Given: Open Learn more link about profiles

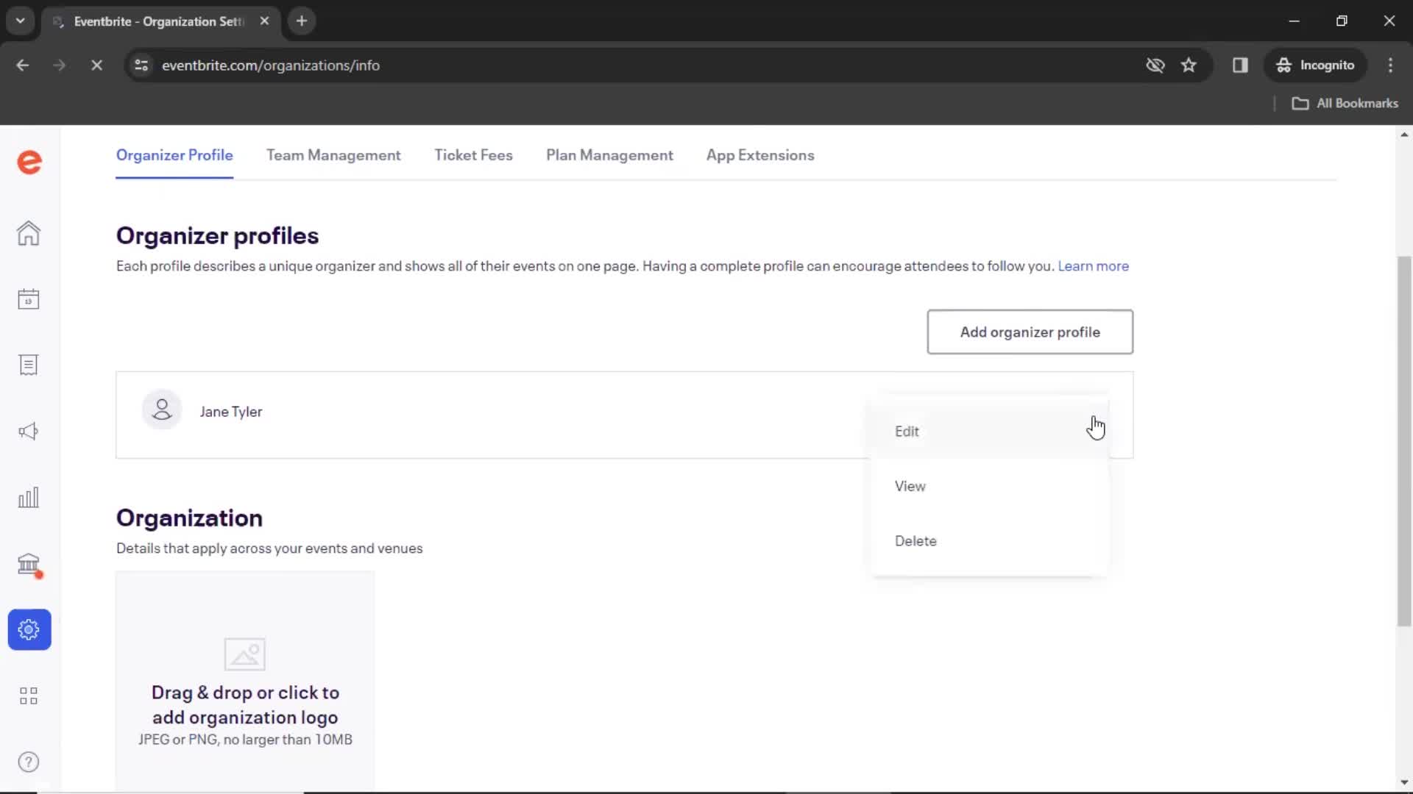Looking at the screenshot, I should [1094, 265].
